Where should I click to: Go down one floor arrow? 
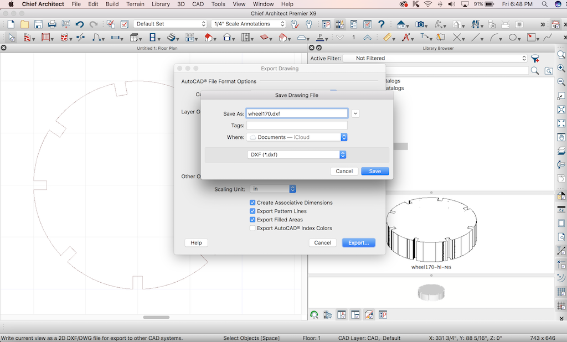pyautogui.click(x=340, y=37)
